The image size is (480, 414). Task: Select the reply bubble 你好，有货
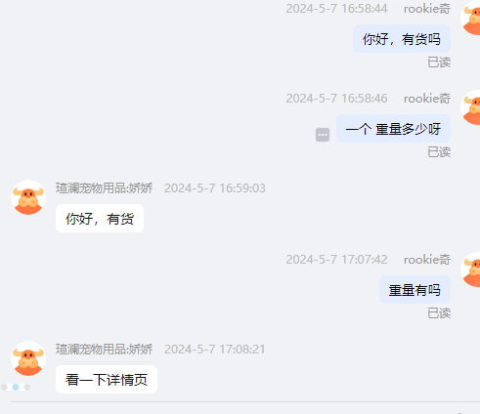(x=100, y=219)
